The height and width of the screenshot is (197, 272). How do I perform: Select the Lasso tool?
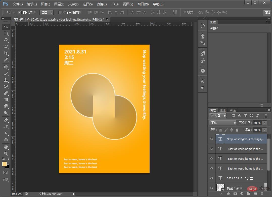click(x=6, y=40)
